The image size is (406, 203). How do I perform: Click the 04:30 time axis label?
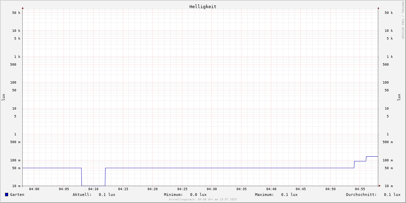212,189
